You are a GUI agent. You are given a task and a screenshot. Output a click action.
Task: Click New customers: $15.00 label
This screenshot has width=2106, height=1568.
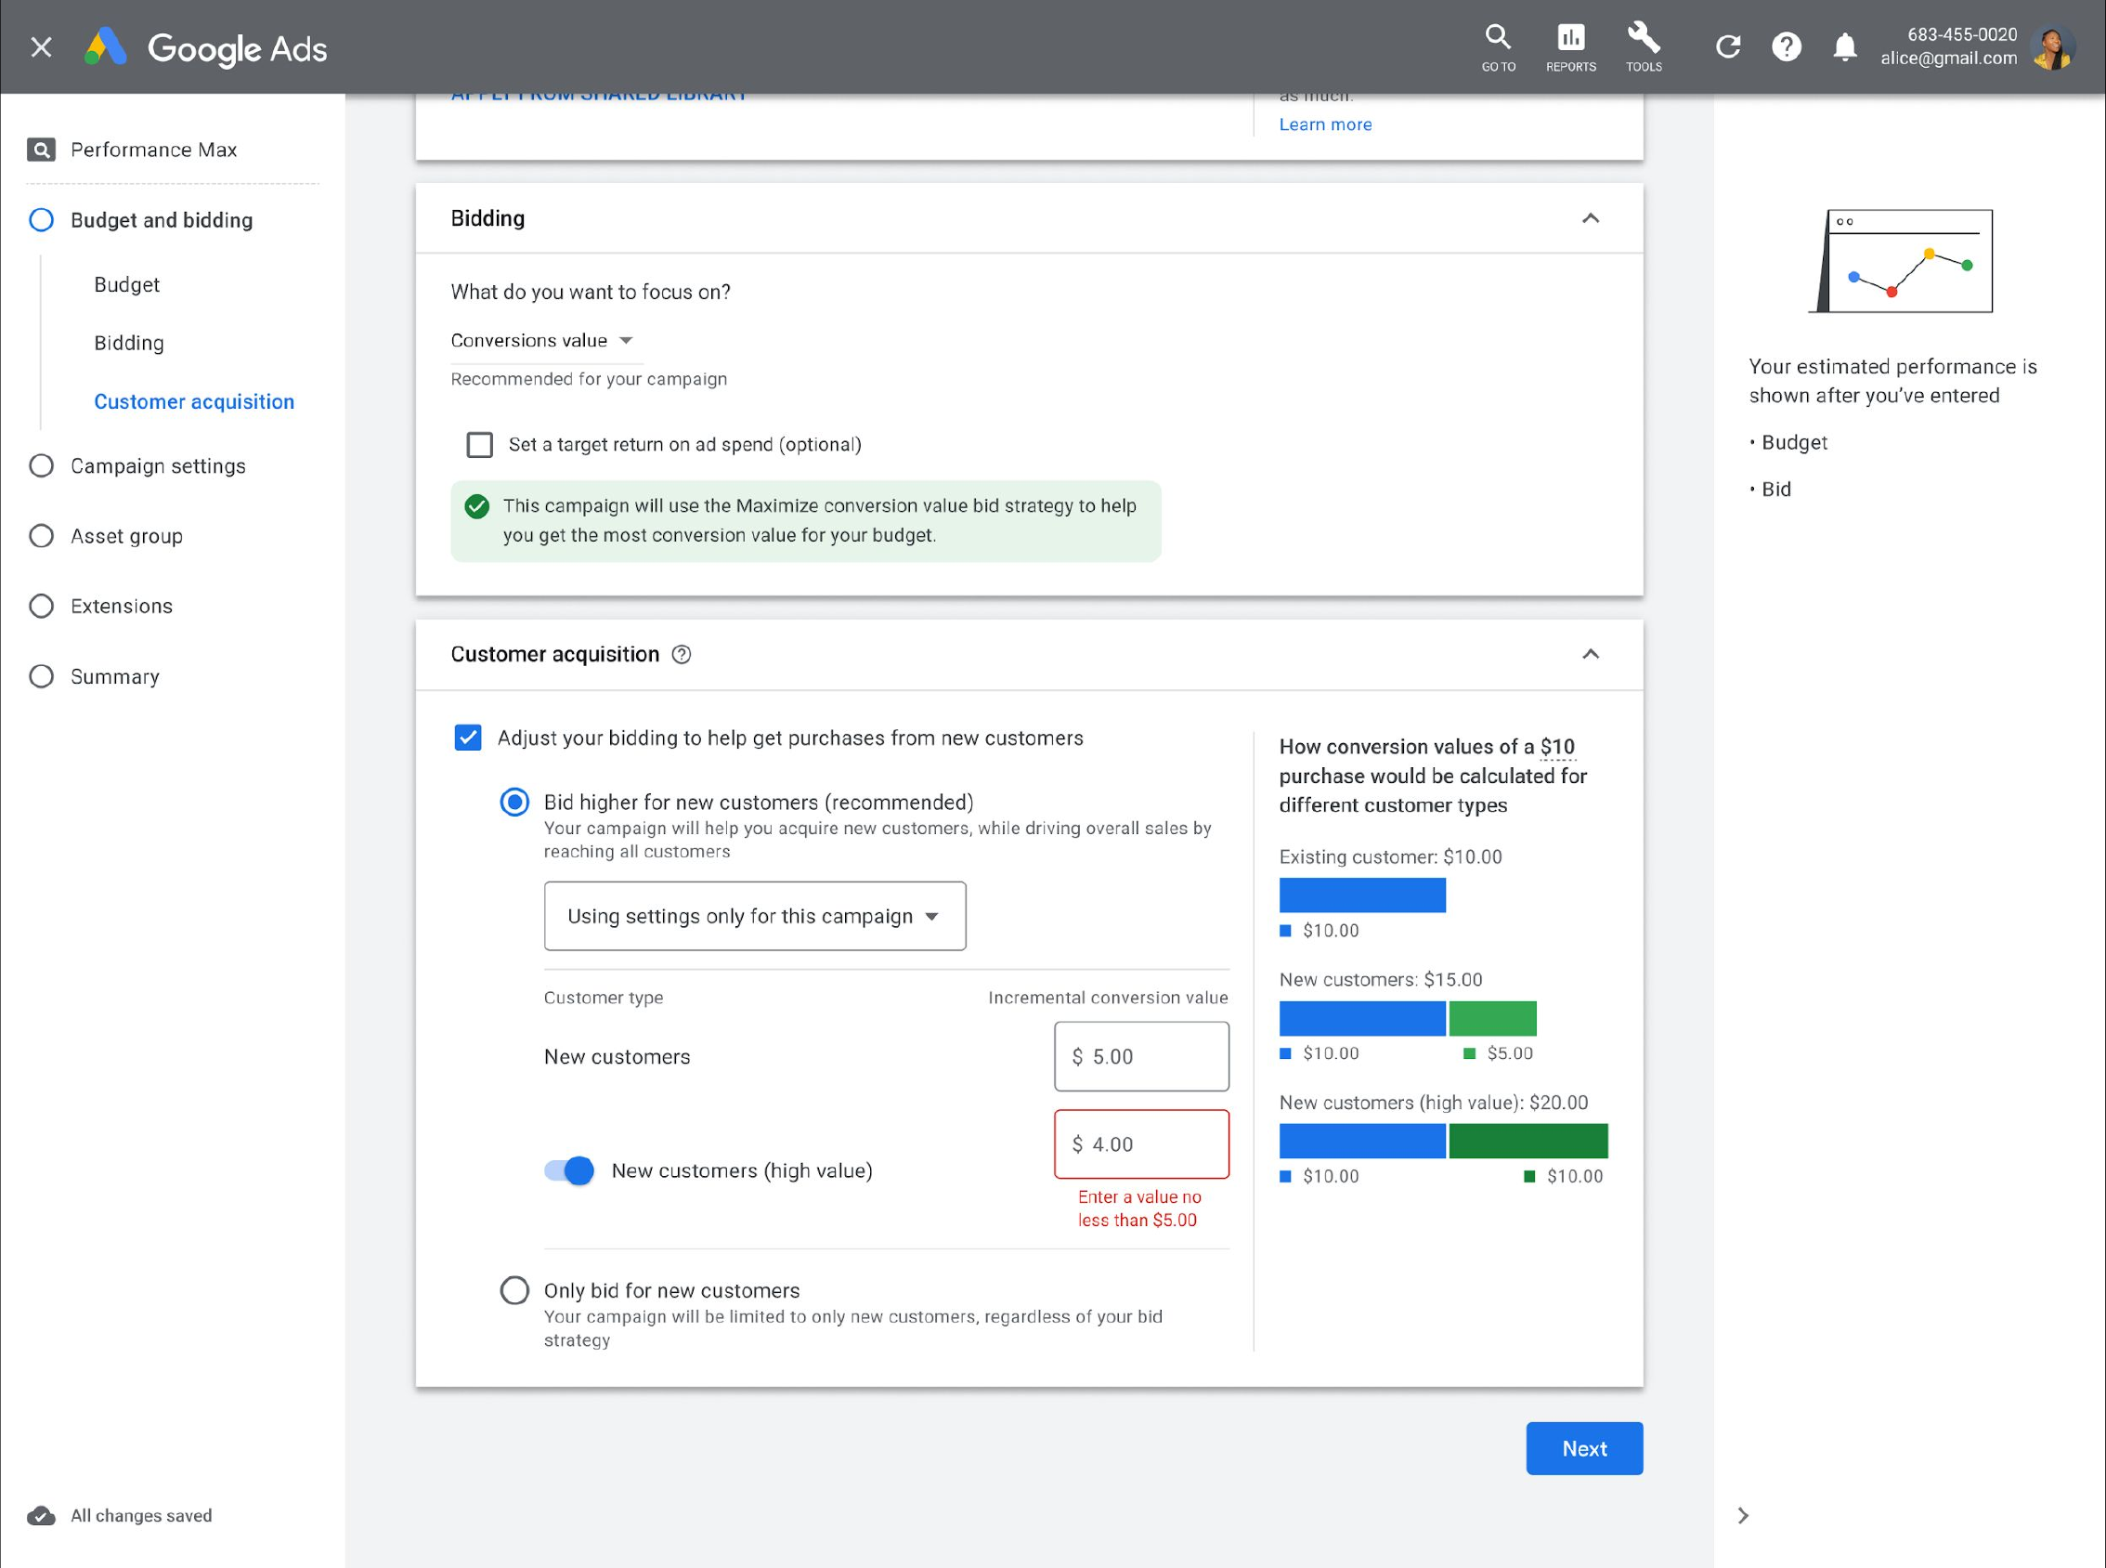coord(1380,979)
